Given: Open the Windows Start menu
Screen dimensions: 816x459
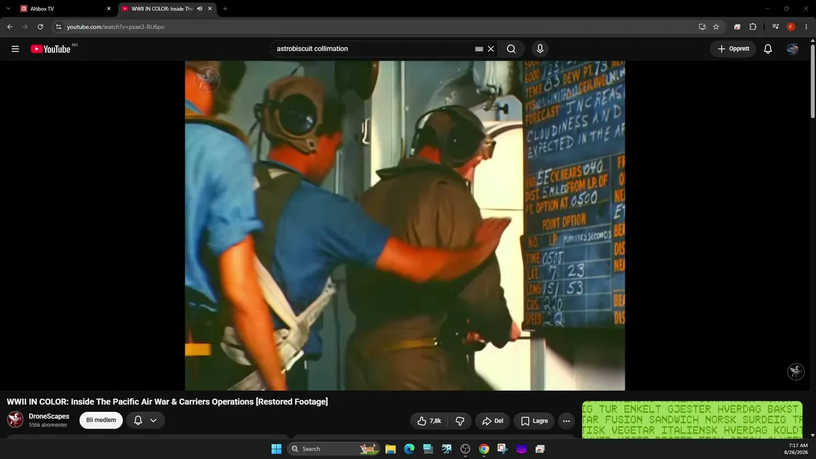Looking at the screenshot, I should 276,449.
